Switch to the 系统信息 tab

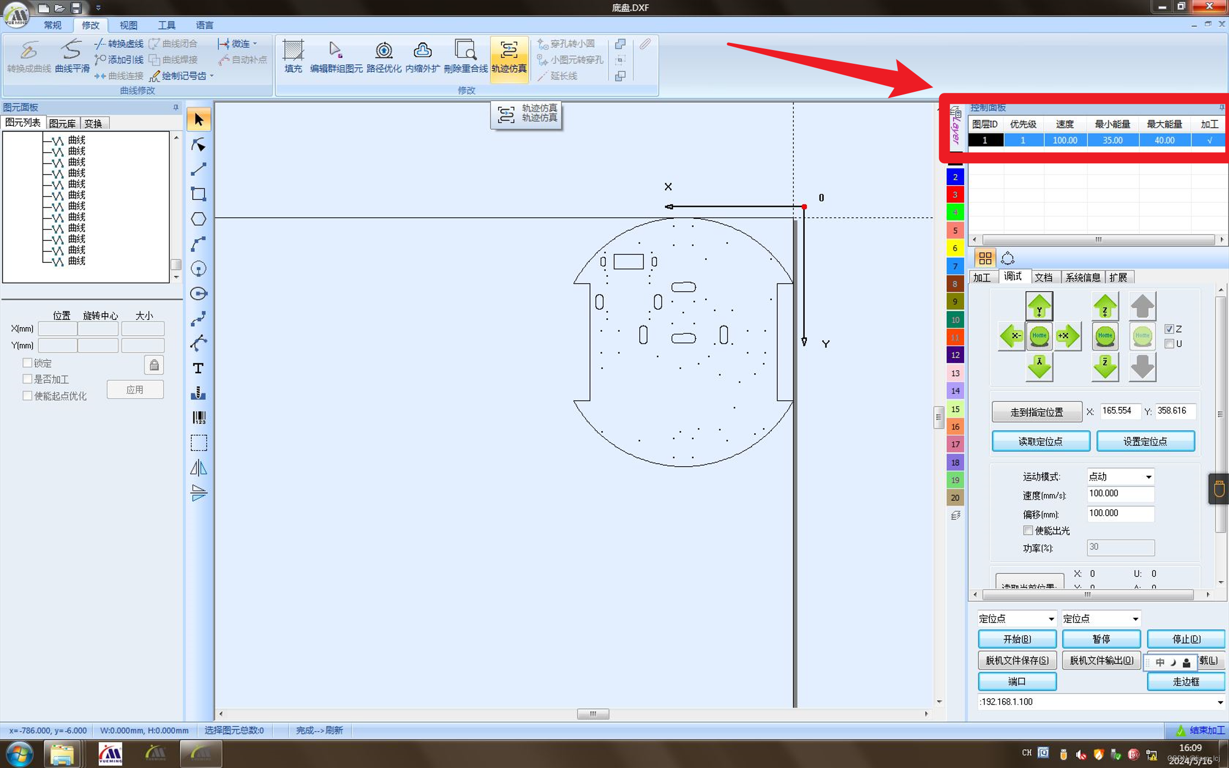[1082, 277]
